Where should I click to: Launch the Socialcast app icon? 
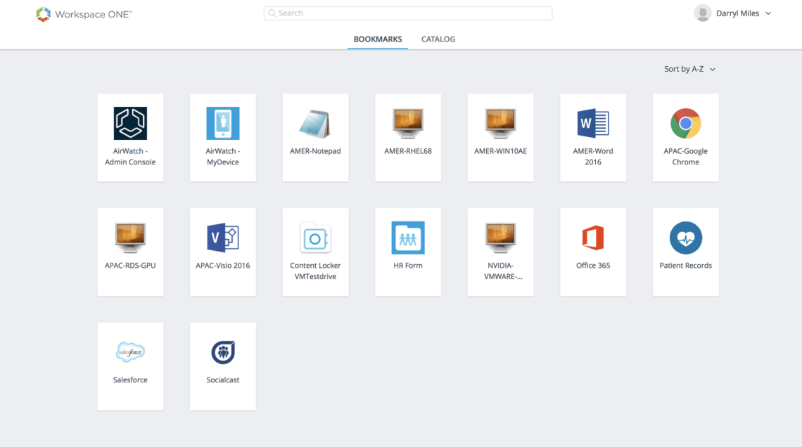pyautogui.click(x=222, y=352)
